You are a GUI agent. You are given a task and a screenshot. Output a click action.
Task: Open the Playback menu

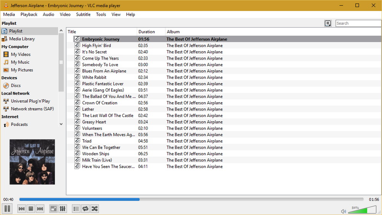click(x=29, y=14)
